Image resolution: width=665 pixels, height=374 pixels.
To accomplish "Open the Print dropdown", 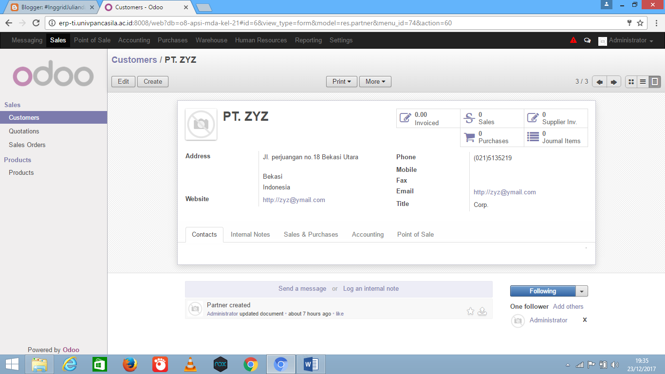I will pyautogui.click(x=341, y=81).
